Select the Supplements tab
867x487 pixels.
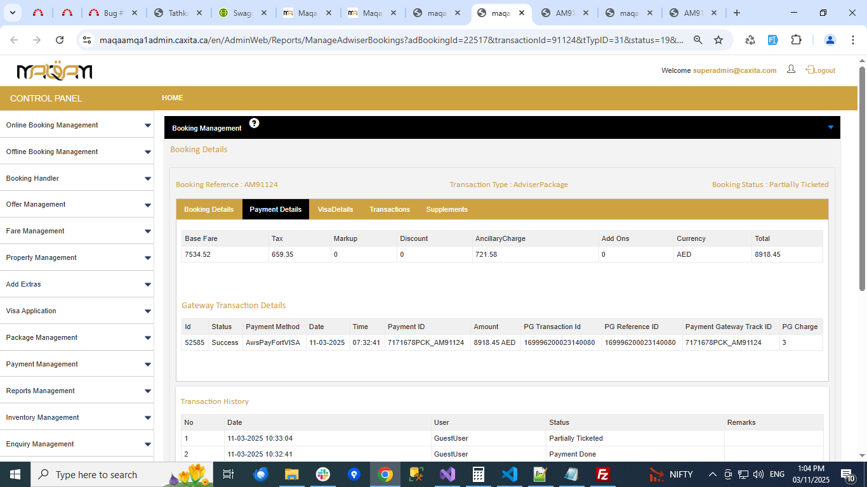click(x=447, y=209)
